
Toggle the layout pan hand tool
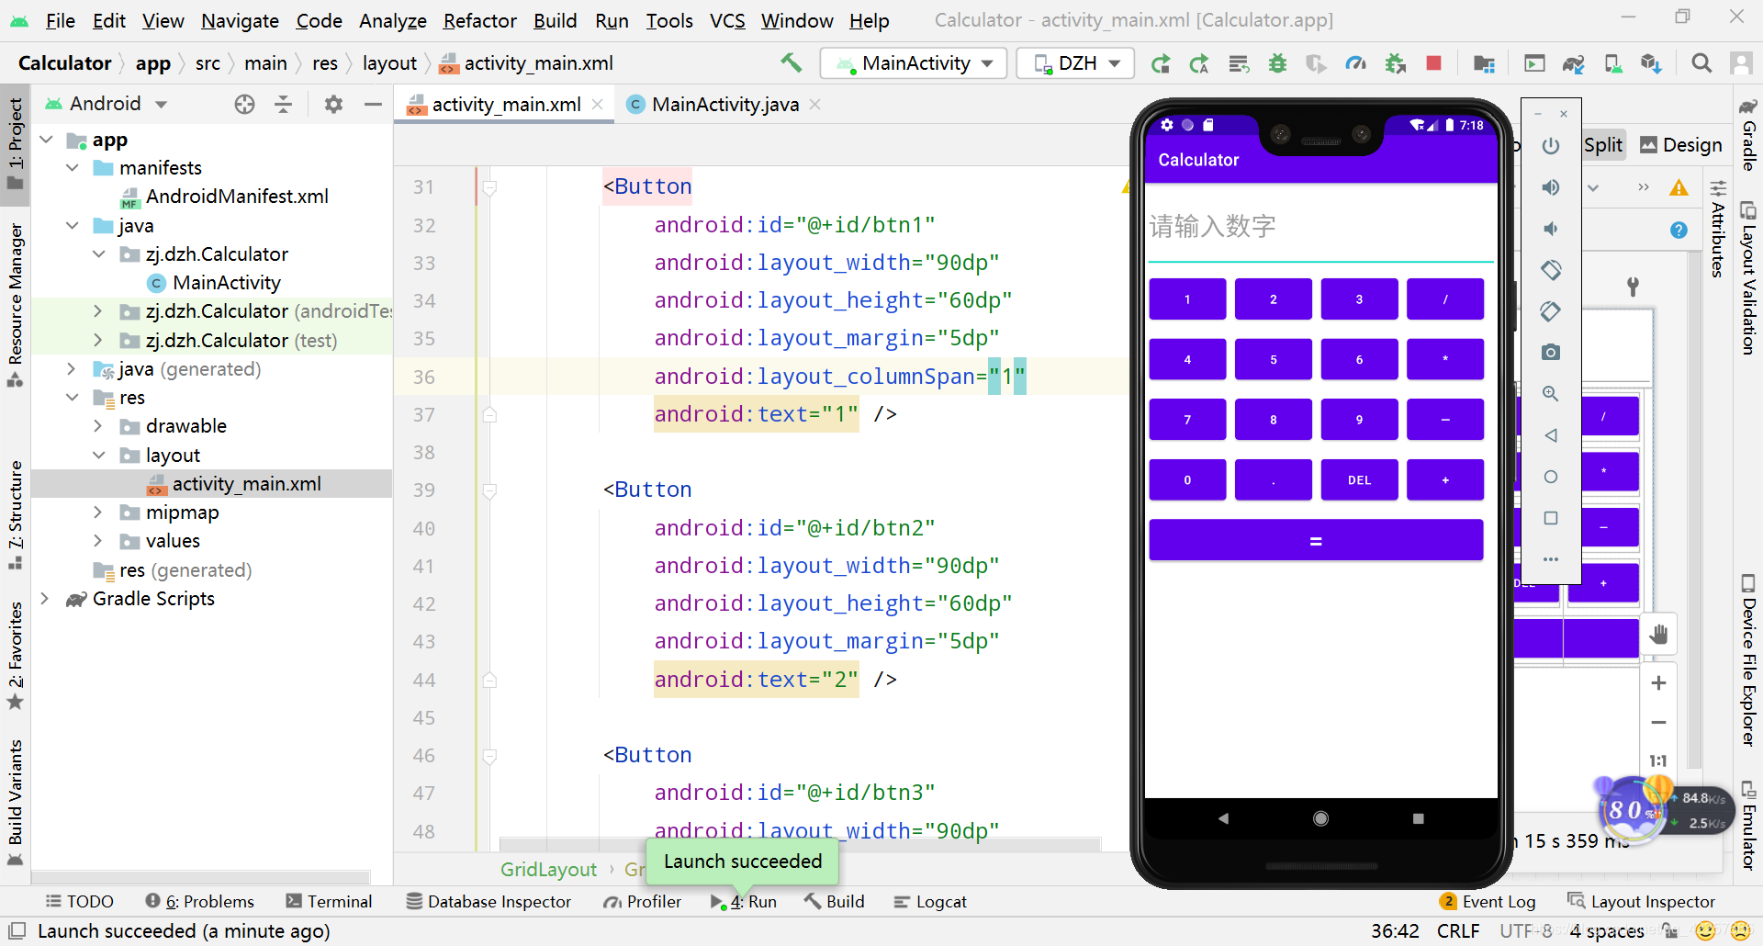point(1658,635)
